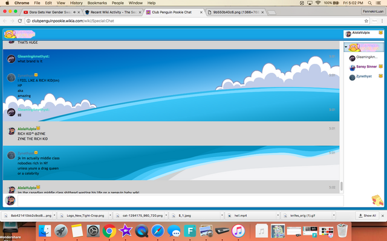Reload the page with the refresh icon
The height and width of the screenshot is (241, 387).
coord(20,21)
